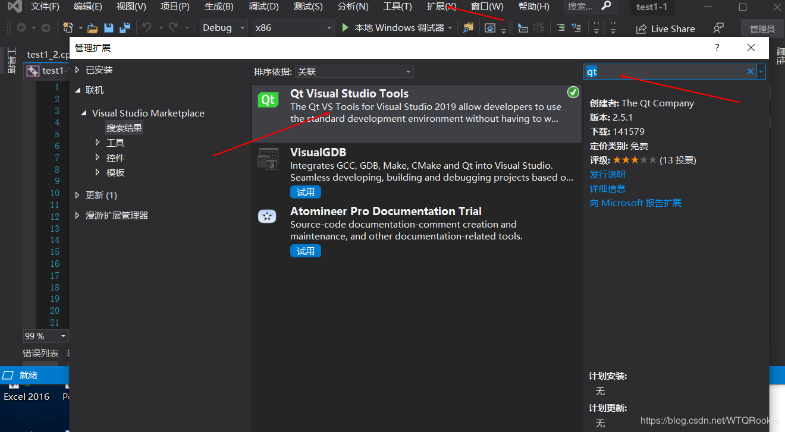This screenshot has height=432, width=785.
Task: Open the 视图(V) menu
Action: coord(131,7)
